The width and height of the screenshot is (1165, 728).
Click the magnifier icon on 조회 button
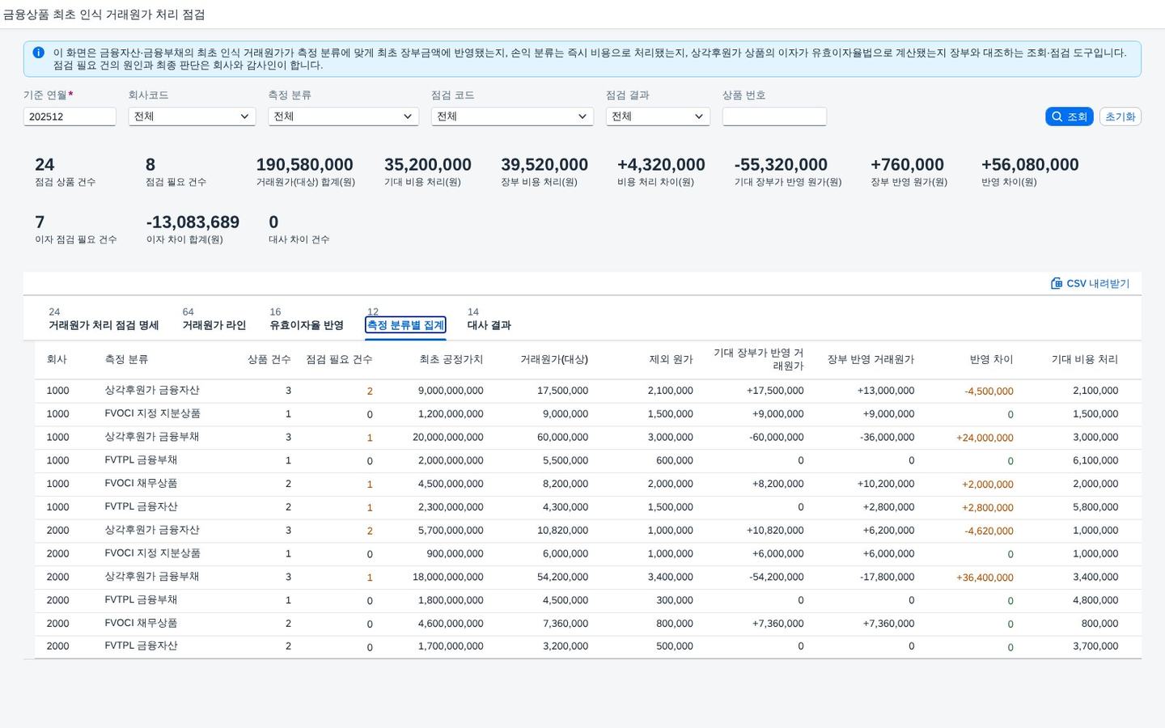coord(1057,116)
